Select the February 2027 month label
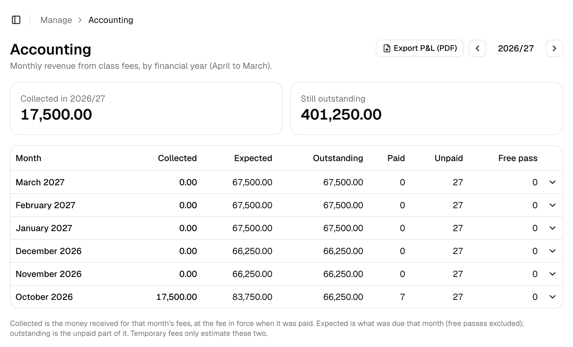Screen dimensions: 573x347 pos(46,205)
